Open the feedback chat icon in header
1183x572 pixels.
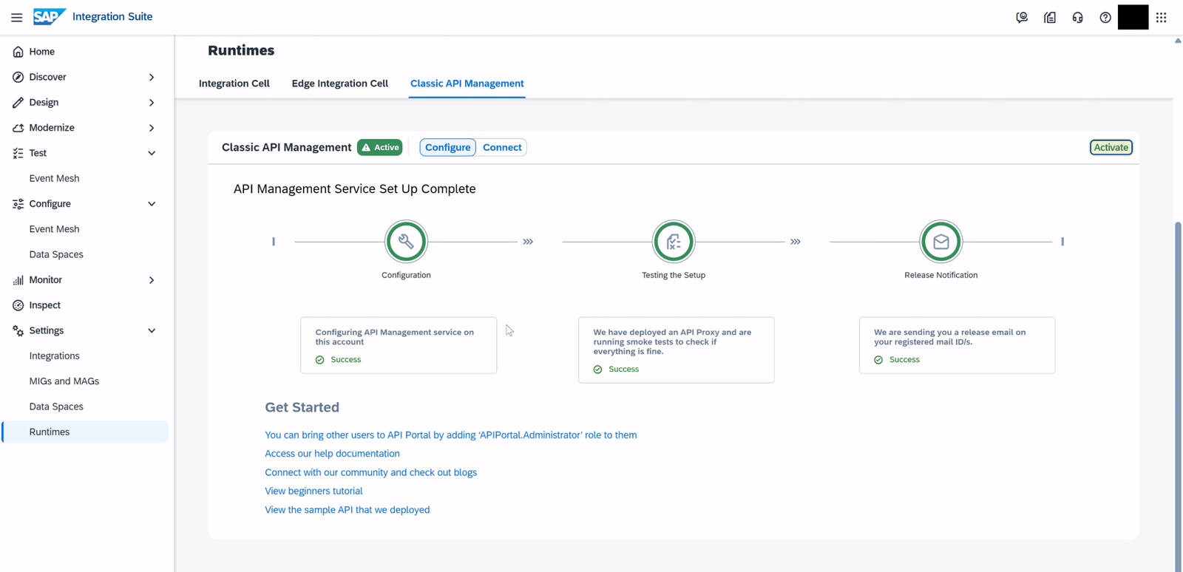coord(1022,17)
